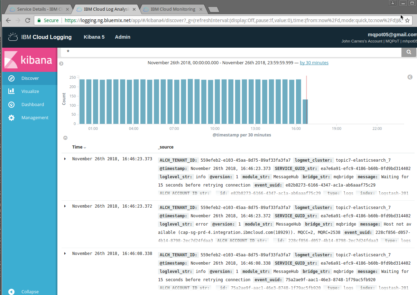Click the Collapse sidebar arrow icon
This screenshot has height=295, width=417.
pos(11,292)
